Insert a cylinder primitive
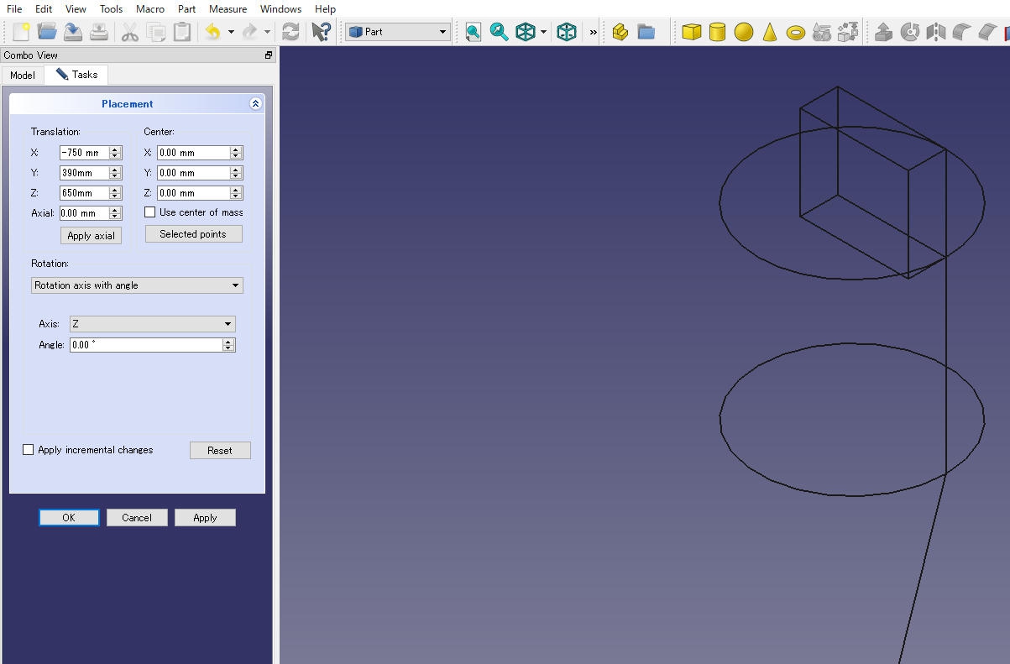 [717, 32]
